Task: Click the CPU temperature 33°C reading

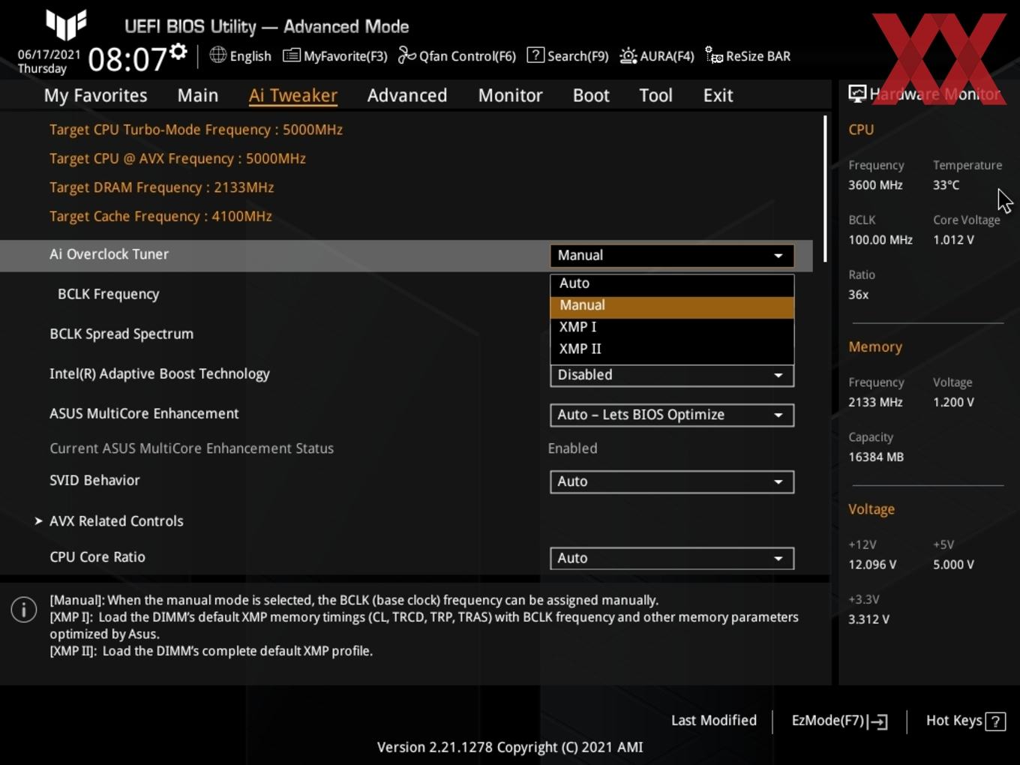Action: point(946,184)
